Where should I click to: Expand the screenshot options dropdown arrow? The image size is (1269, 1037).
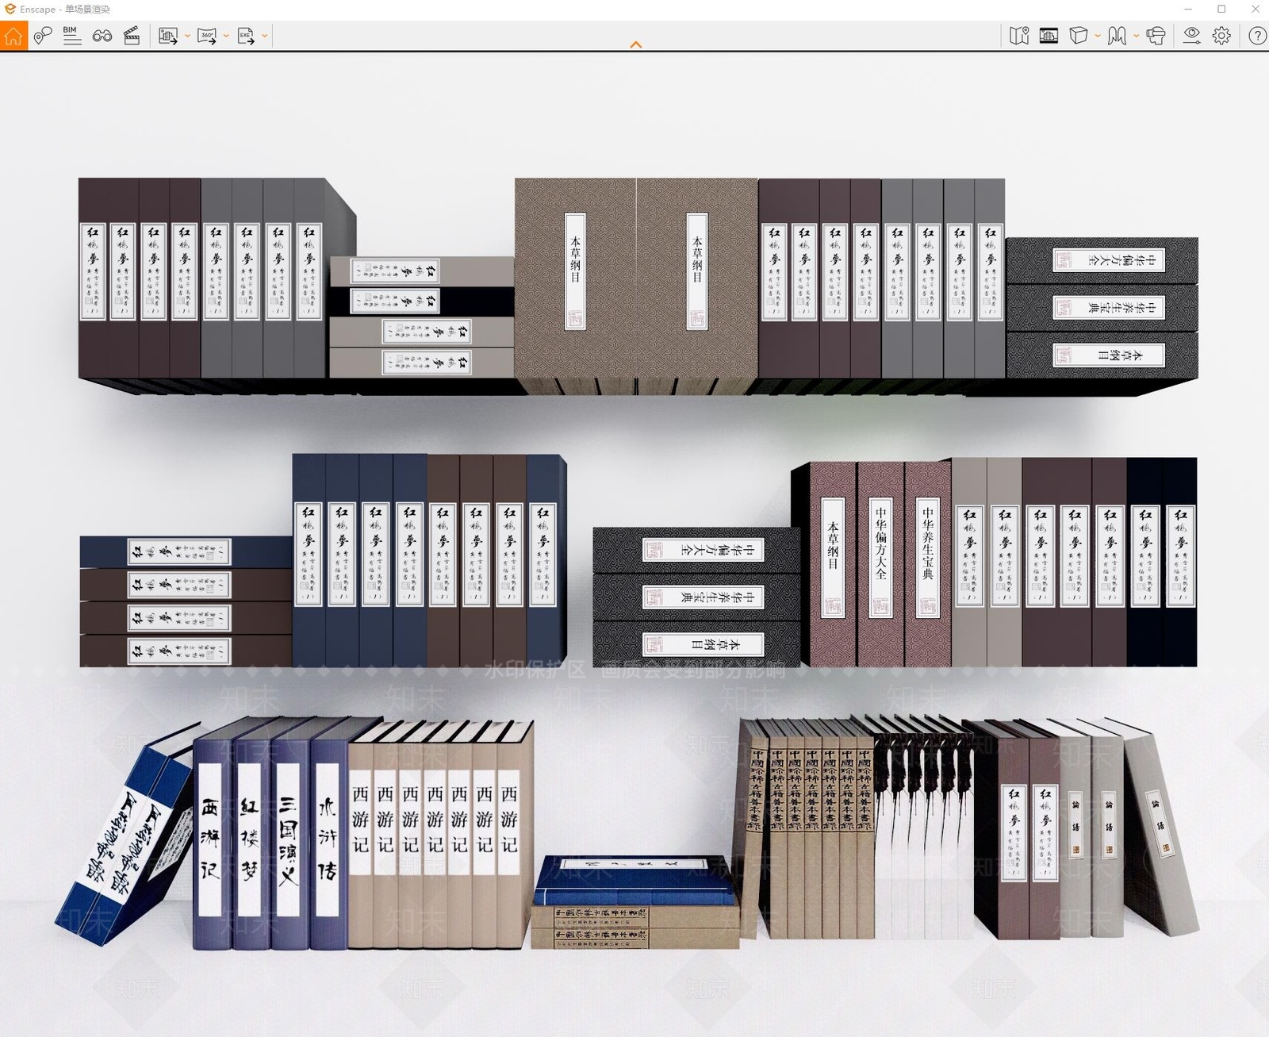point(187,36)
